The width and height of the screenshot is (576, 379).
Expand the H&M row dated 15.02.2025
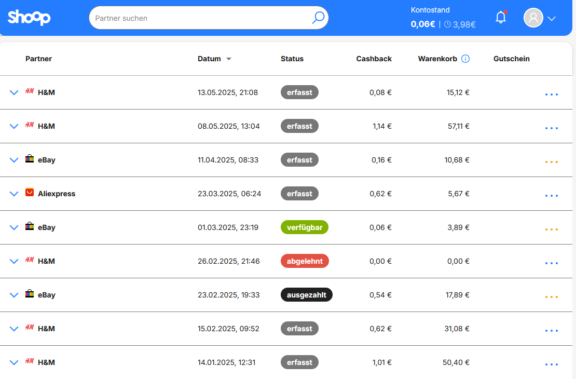(14, 329)
